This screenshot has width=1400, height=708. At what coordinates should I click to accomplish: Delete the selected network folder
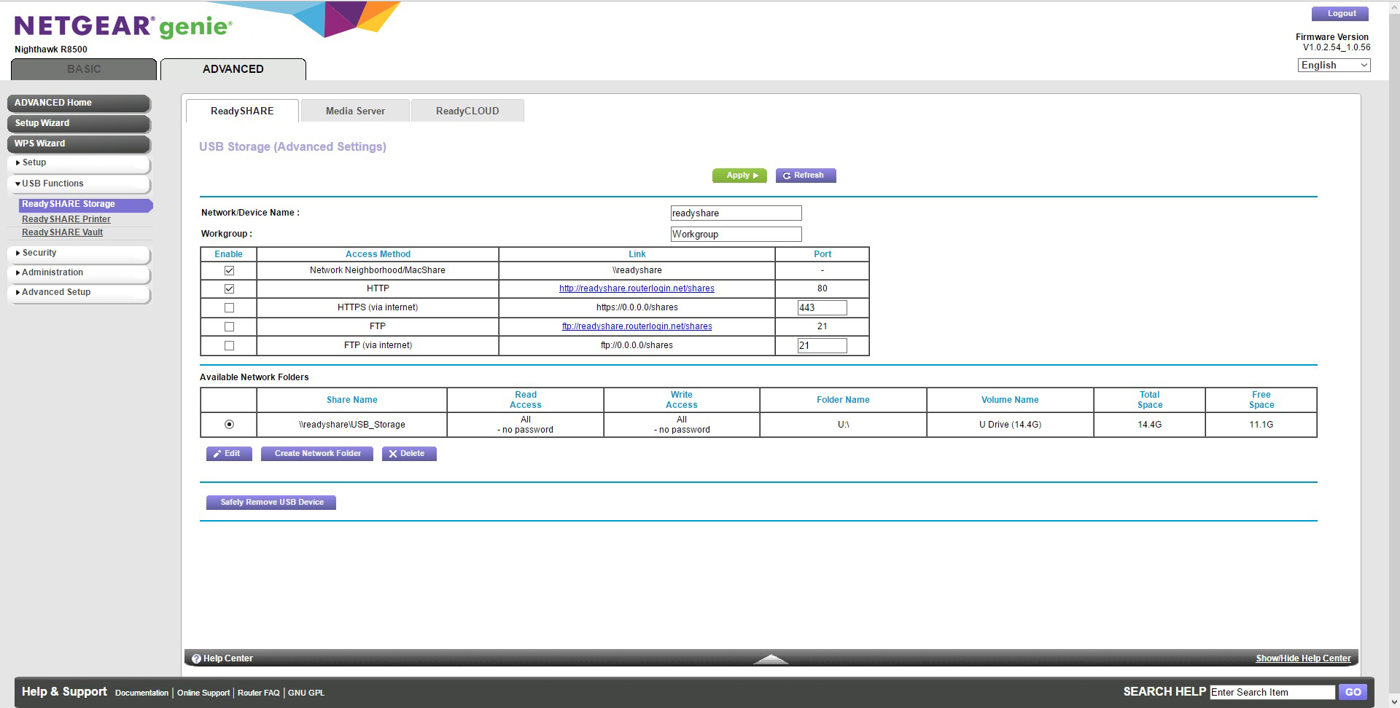[x=409, y=454]
